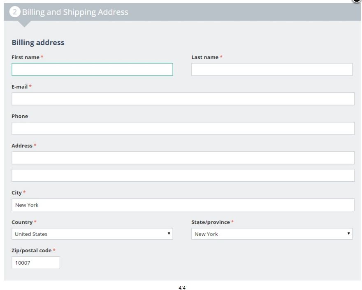
Task: Click the E-mail field label
Action: pyautogui.click(x=20, y=87)
